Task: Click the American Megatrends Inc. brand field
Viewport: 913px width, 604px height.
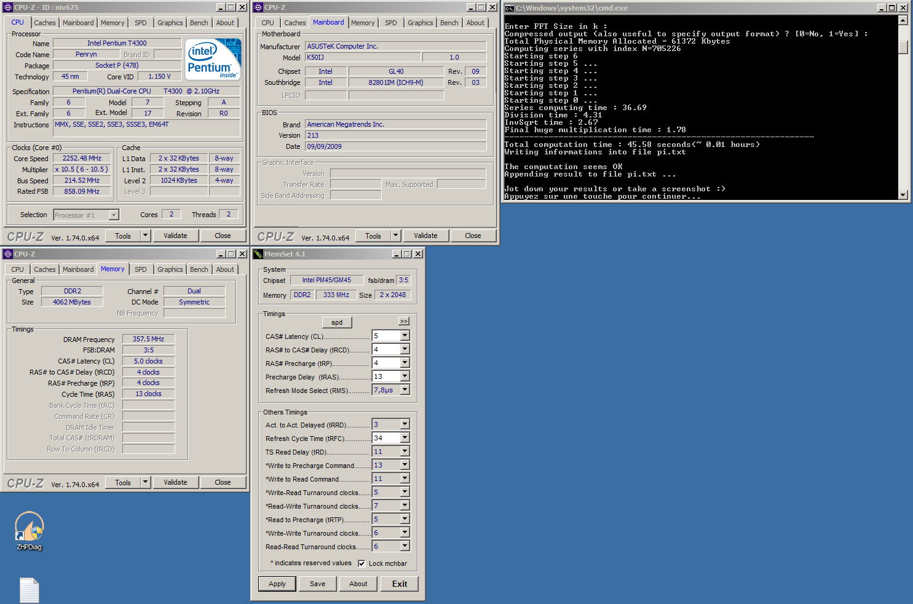Action: 395,124
